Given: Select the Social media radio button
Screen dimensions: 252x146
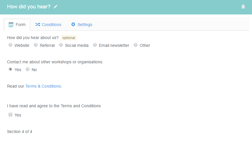Looking at the screenshot, I should click(61, 45).
